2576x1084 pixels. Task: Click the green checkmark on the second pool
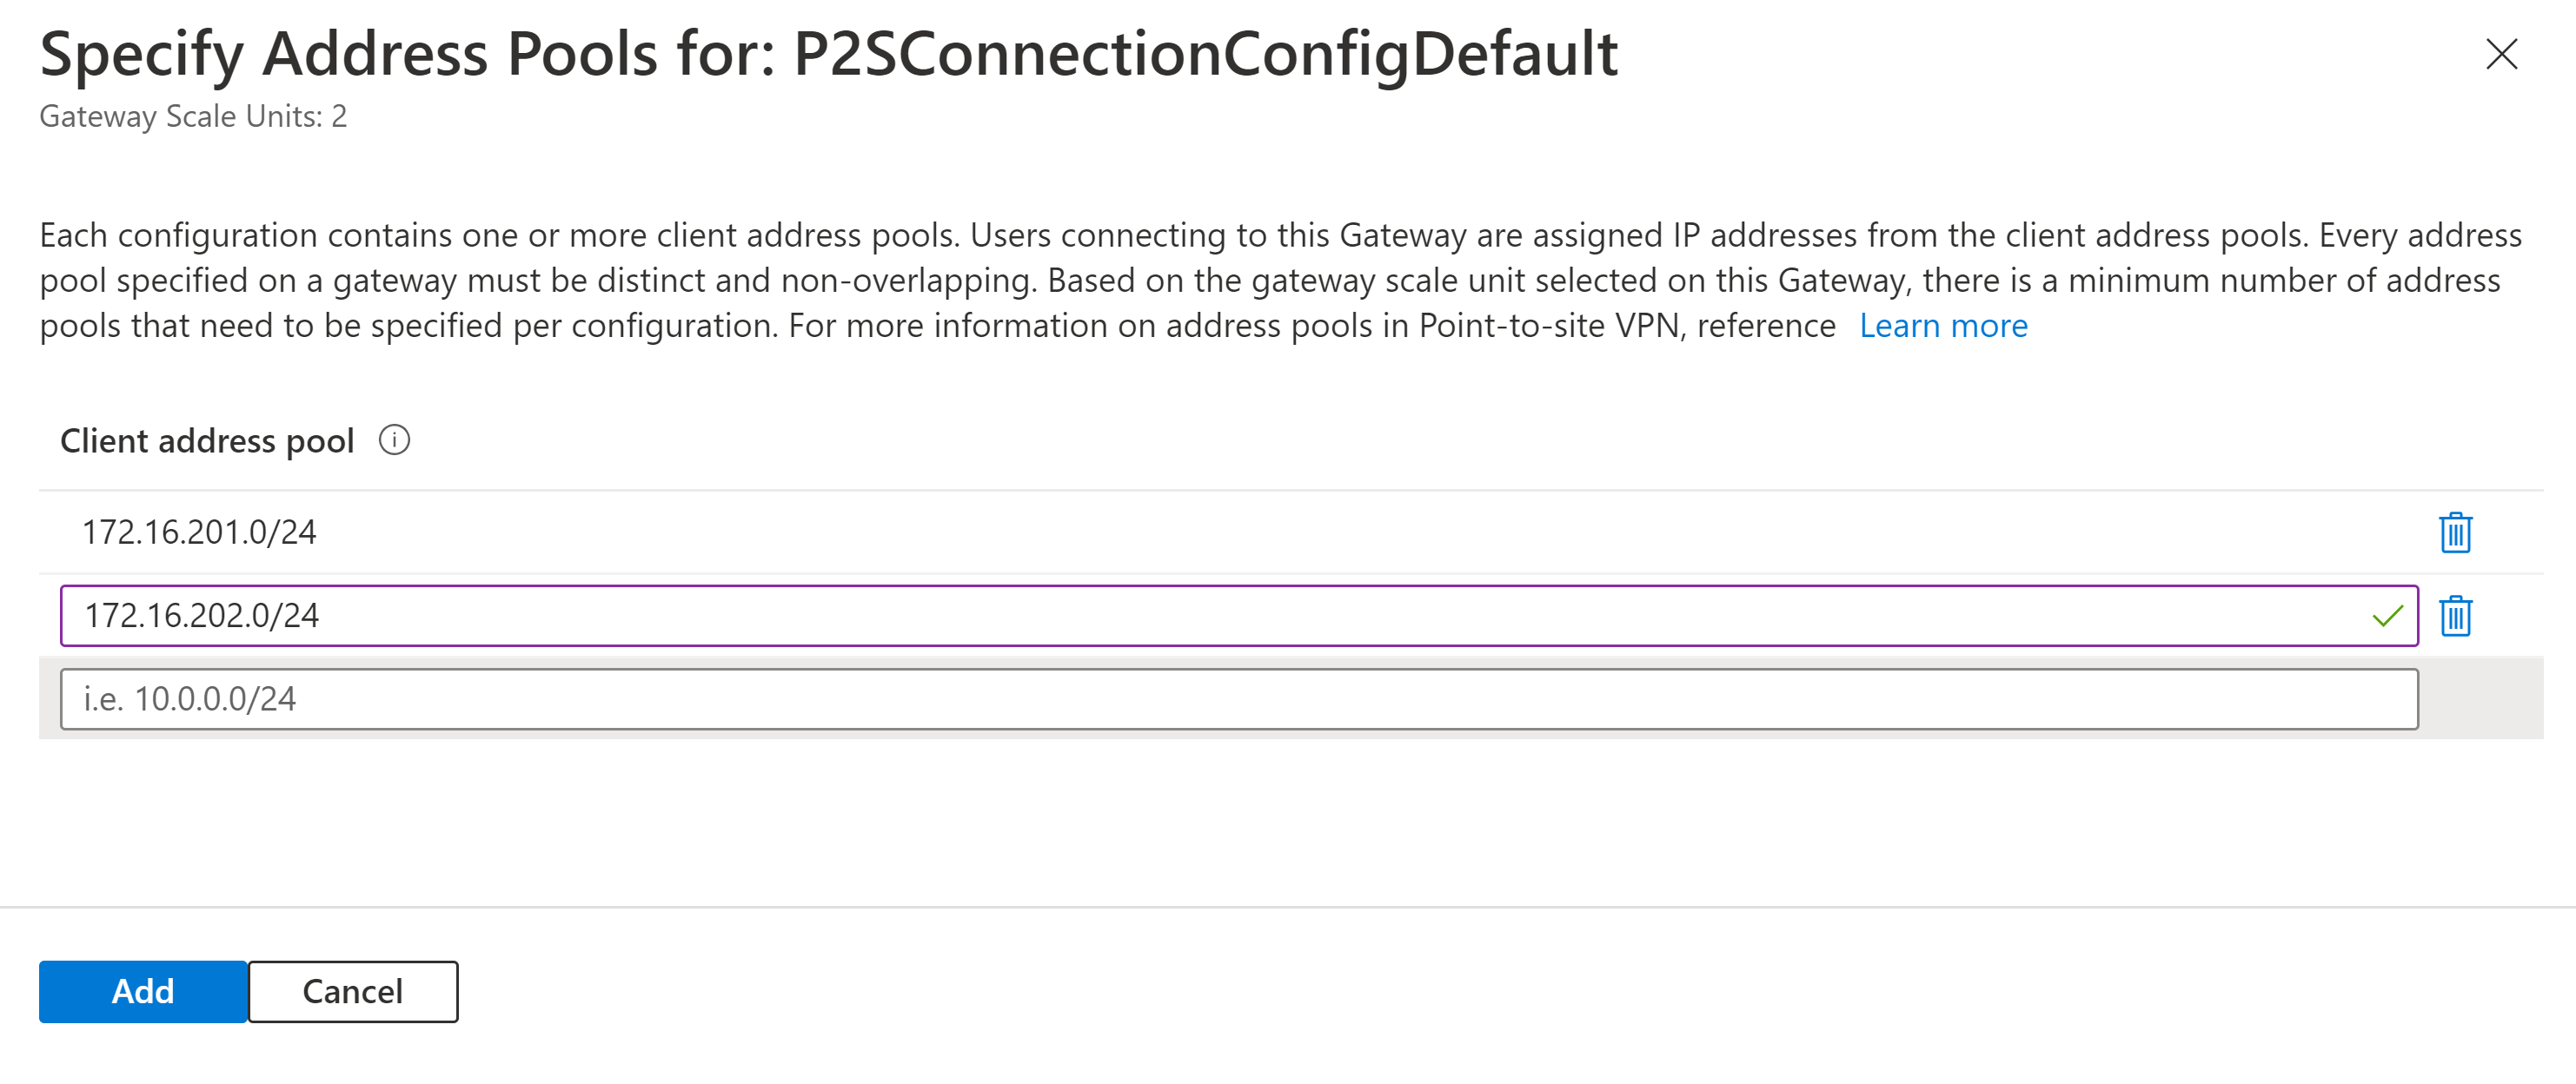[x=2388, y=617]
